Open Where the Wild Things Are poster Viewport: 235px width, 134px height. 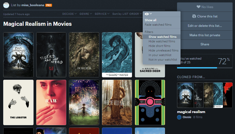pyautogui.click(x=117, y=103)
